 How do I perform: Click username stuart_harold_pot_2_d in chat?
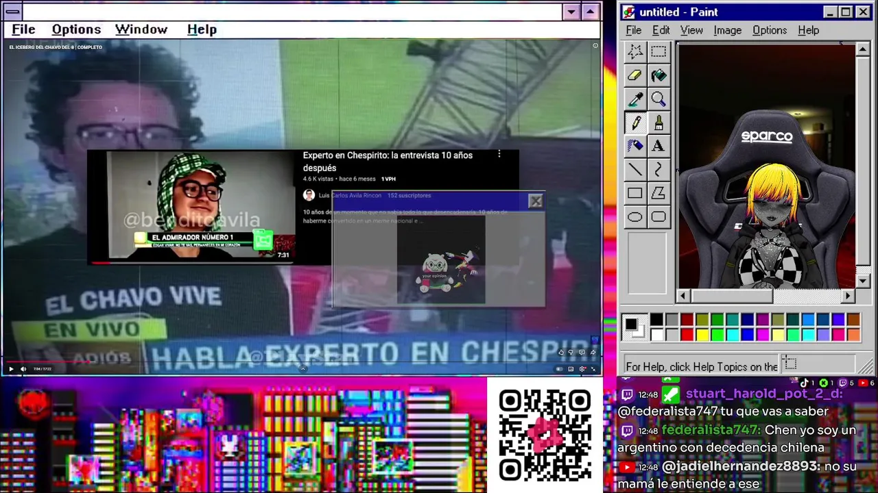[x=763, y=394]
